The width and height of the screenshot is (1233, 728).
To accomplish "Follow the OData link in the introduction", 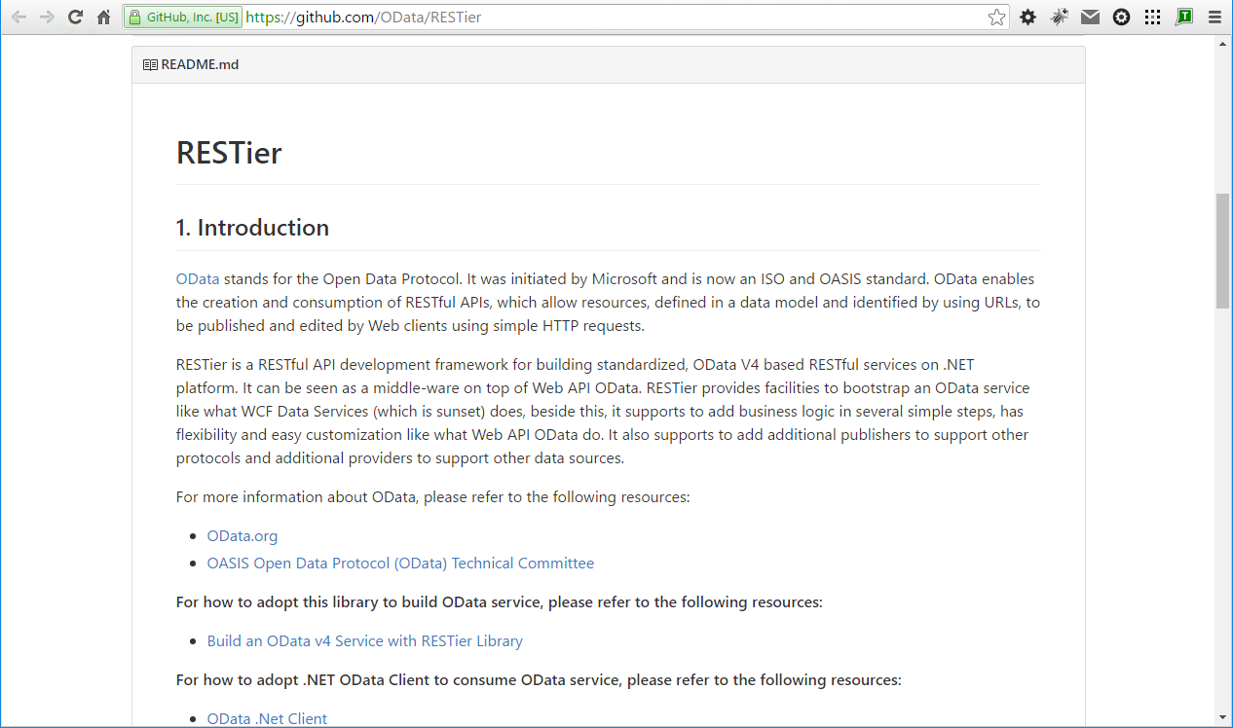I will pos(198,279).
